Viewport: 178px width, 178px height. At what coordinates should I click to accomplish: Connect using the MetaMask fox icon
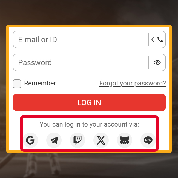(x=125, y=140)
